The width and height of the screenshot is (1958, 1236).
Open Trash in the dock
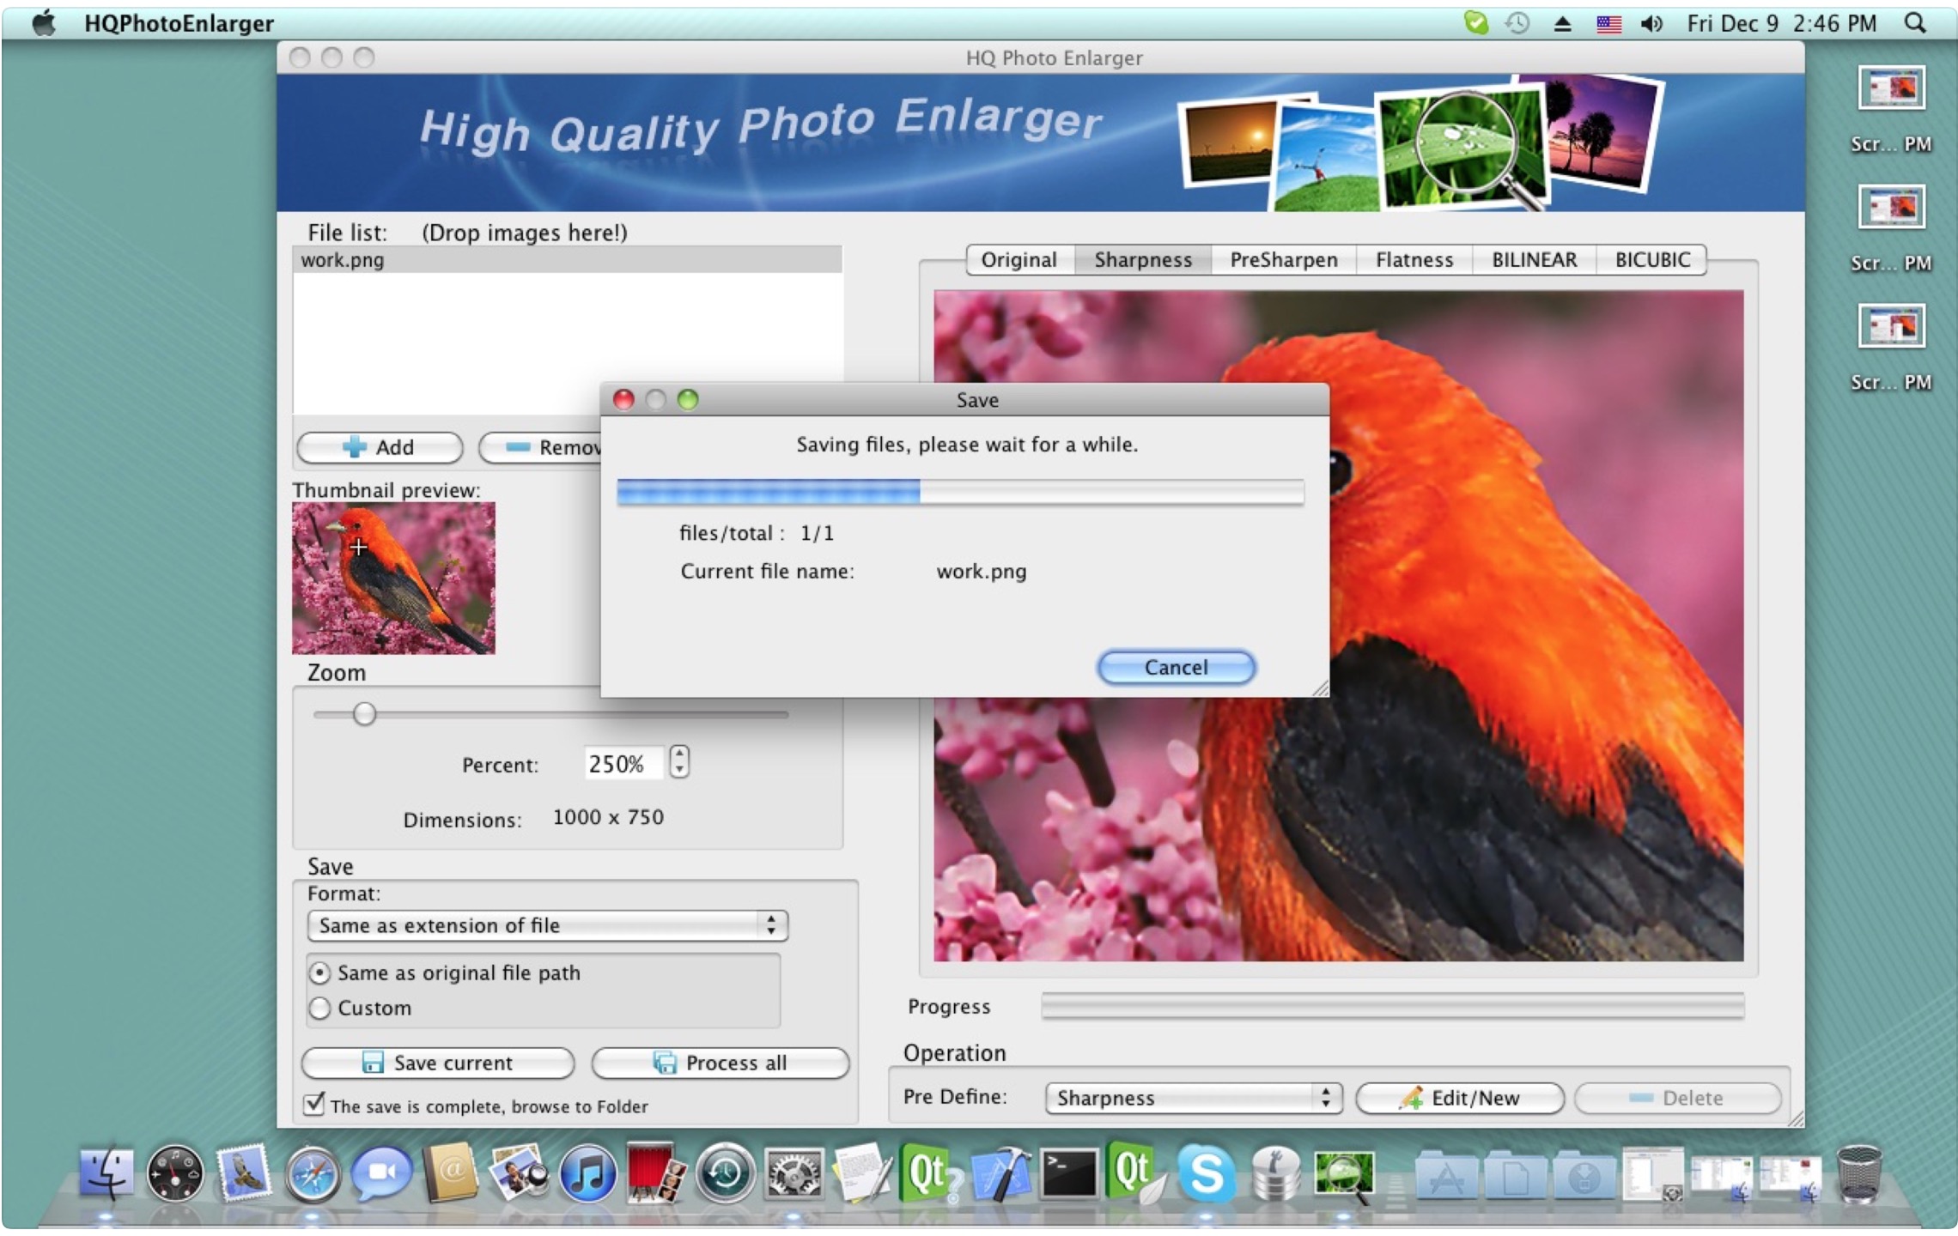(x=1858, y=1174)
